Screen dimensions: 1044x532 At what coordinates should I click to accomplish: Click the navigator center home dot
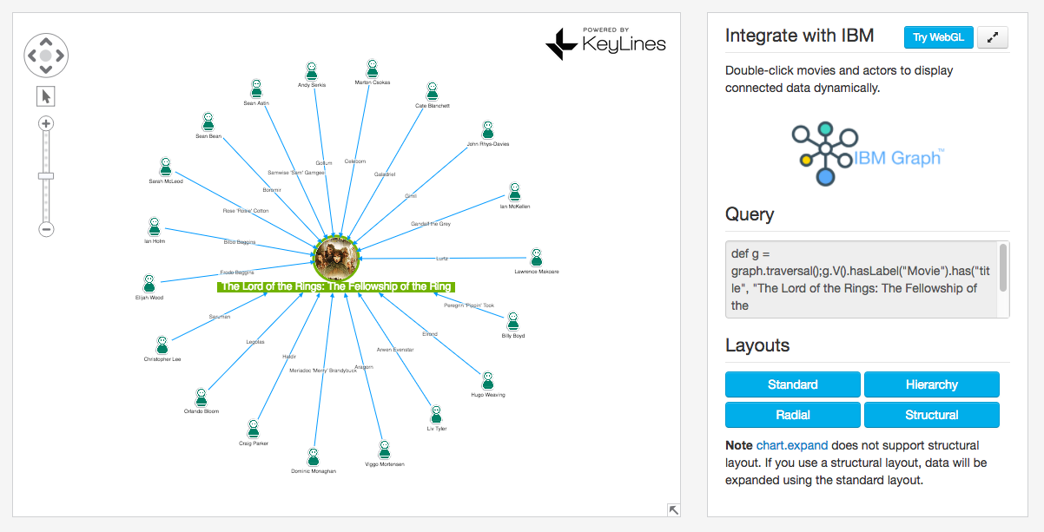46,56
